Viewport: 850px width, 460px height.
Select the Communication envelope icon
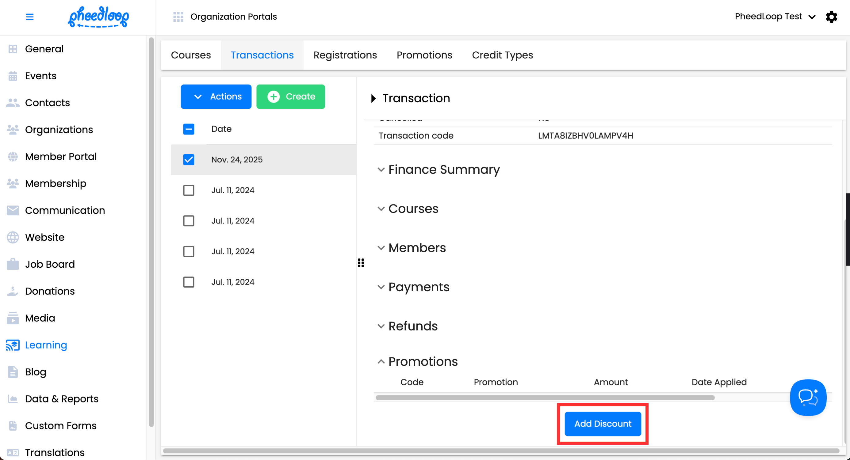click(x=13, y=210)
